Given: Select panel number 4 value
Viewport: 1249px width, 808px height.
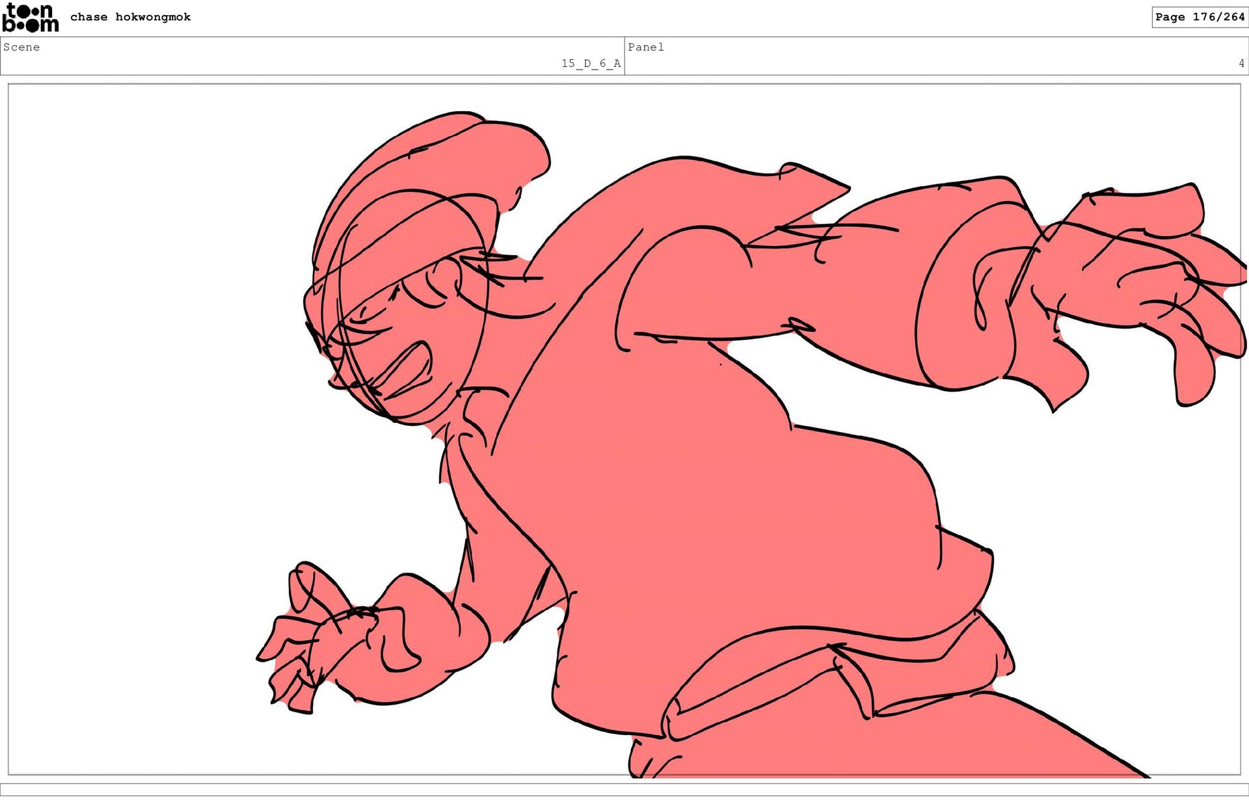Looking at the screenshot, I should [x=1241, y=63].
